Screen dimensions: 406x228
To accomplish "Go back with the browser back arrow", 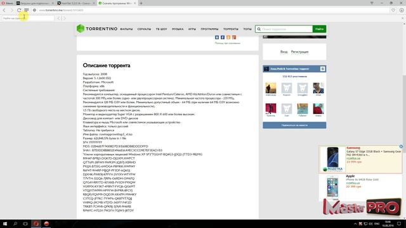I will [x=4, y=10].
